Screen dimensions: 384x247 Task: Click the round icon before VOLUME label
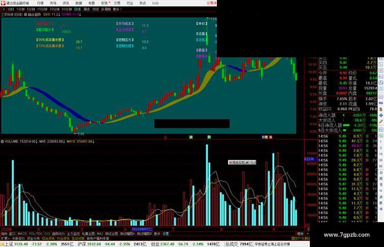tap(2, 142)
